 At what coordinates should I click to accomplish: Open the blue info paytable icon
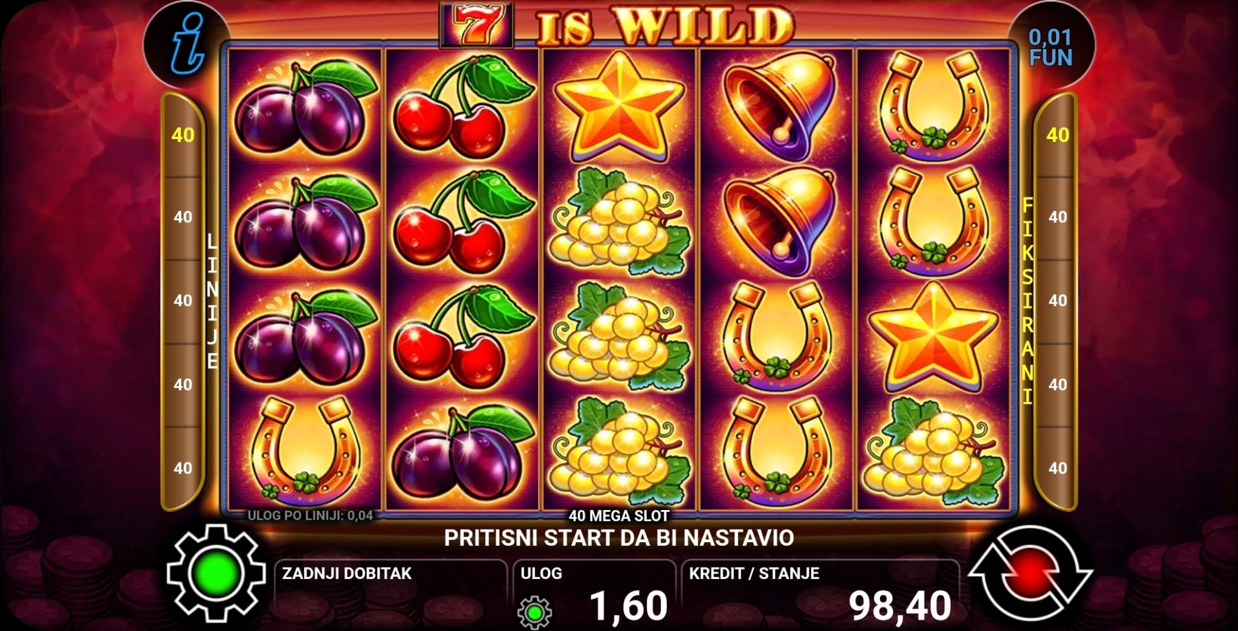[x=187, y=45]
